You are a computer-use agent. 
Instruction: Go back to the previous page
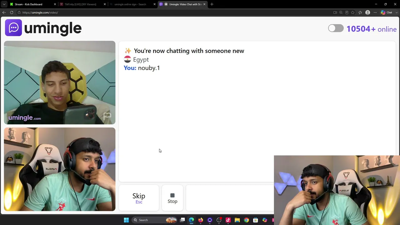tap(4, 12)
